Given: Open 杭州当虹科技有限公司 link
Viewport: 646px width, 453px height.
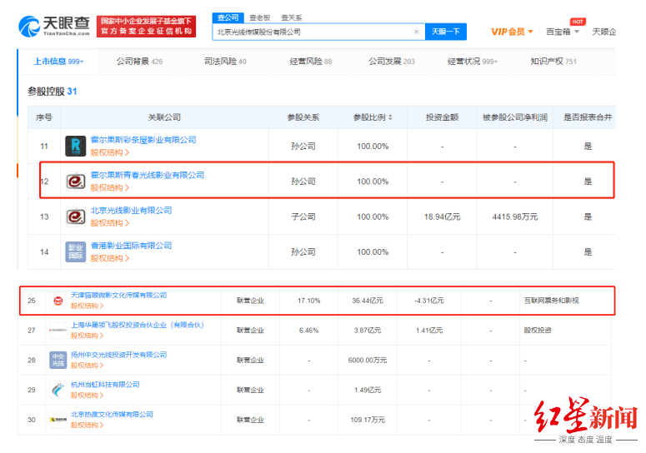Looking at the screenshot, I should point(105,385).
